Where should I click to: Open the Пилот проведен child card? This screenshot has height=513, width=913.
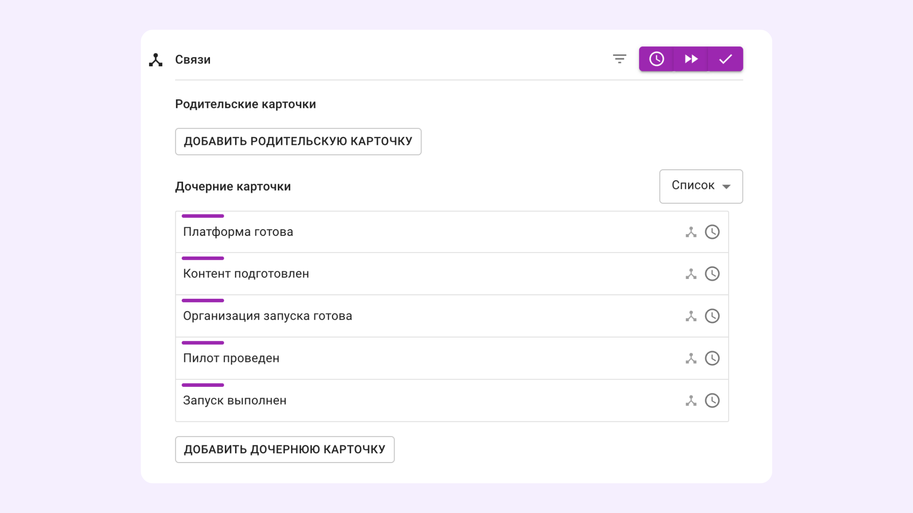[x=231, y=358]
